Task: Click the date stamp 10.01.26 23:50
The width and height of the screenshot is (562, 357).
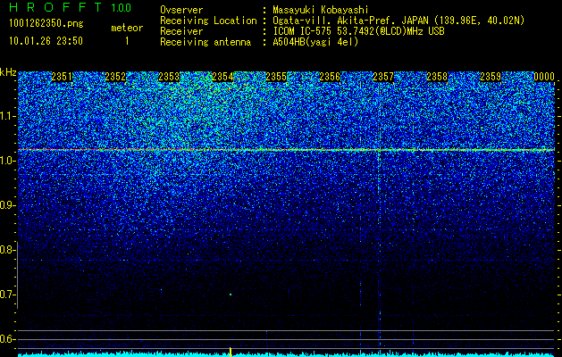Action: [46, 41]
